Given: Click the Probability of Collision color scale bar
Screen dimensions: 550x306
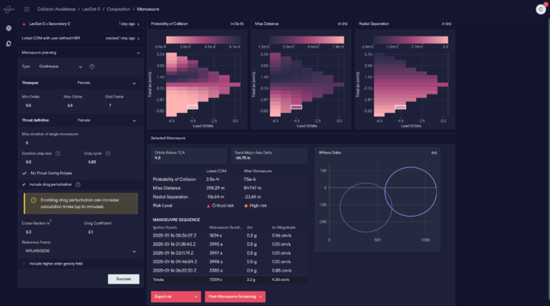Looking at the screenshot, I should pos(203,39).
